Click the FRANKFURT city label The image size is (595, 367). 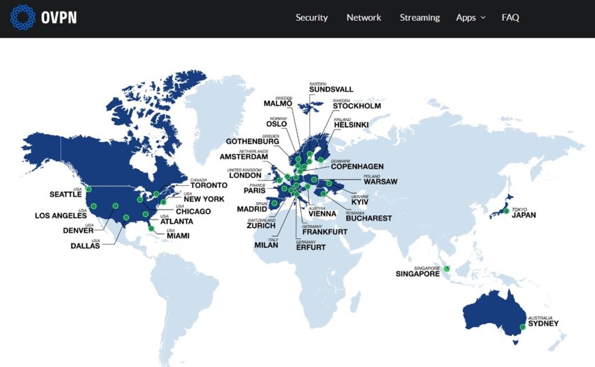325,232
